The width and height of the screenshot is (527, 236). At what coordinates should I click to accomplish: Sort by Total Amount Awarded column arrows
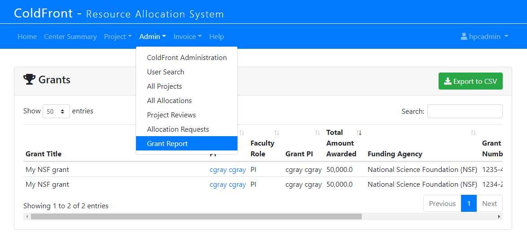tap(359, 133)
